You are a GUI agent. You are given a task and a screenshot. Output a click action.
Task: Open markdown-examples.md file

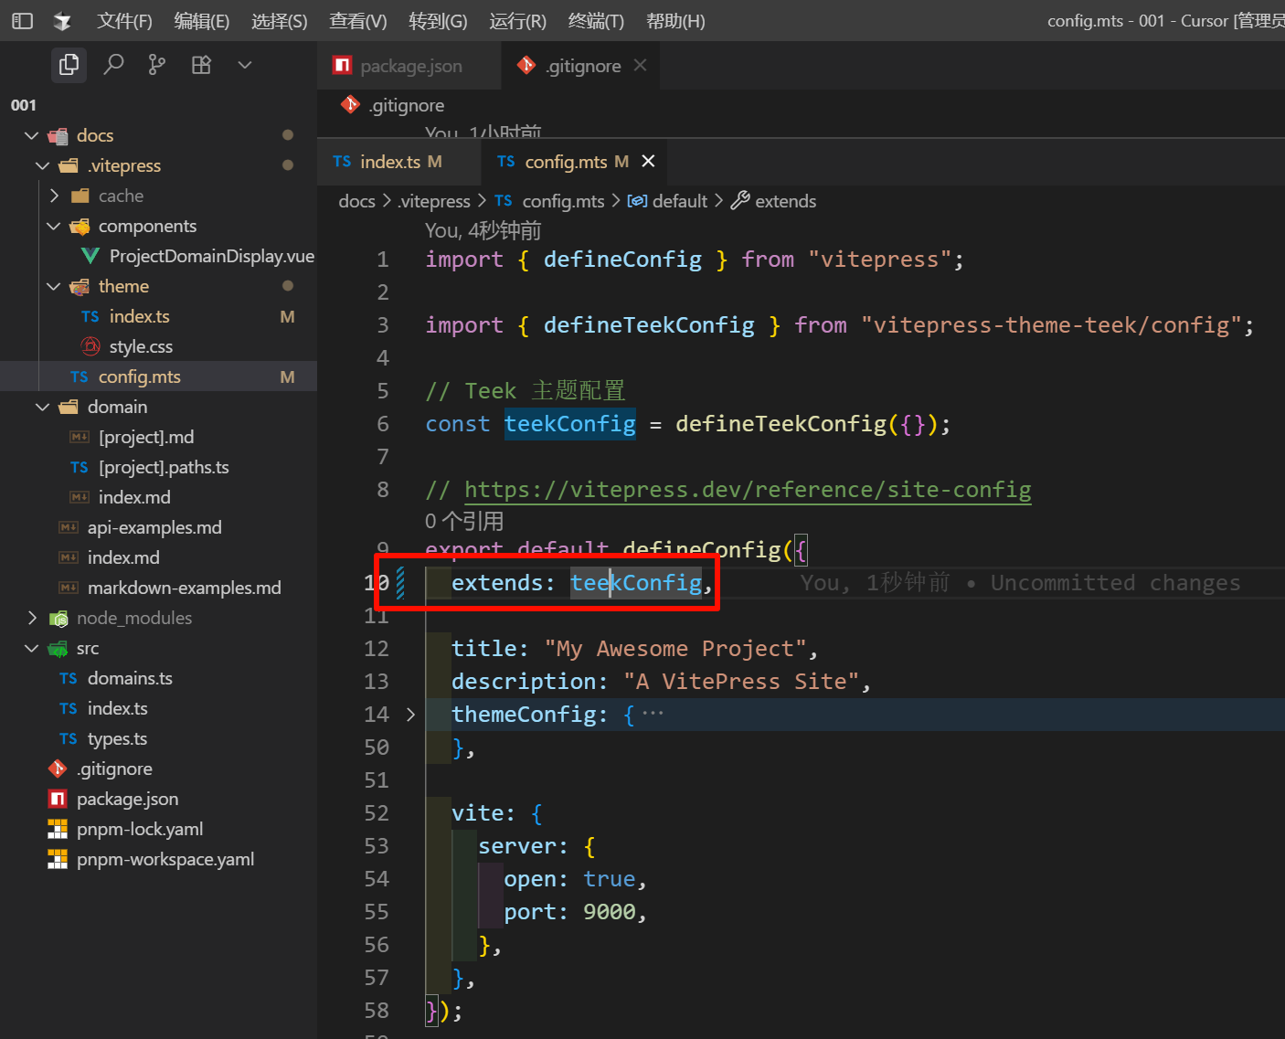[184, 588]
